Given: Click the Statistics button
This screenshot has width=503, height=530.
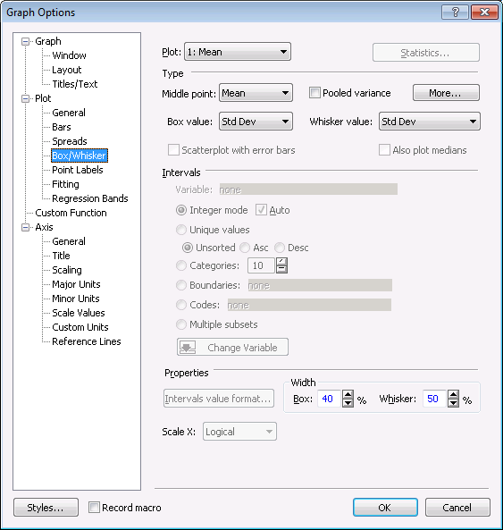Looking at the screenshot, I should click(426, 53).
